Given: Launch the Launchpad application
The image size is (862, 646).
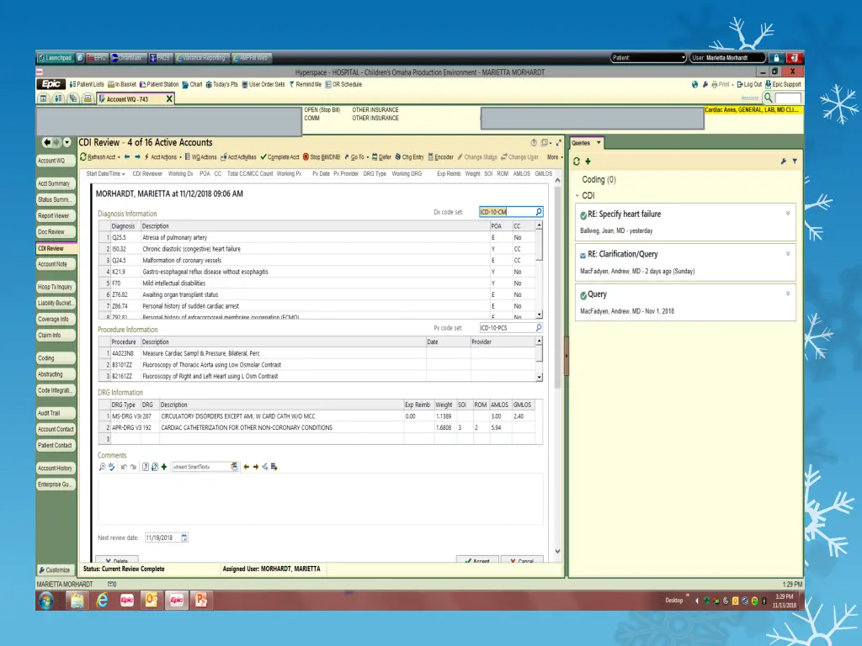Looking at the screenshot, I should coord(55,58).
